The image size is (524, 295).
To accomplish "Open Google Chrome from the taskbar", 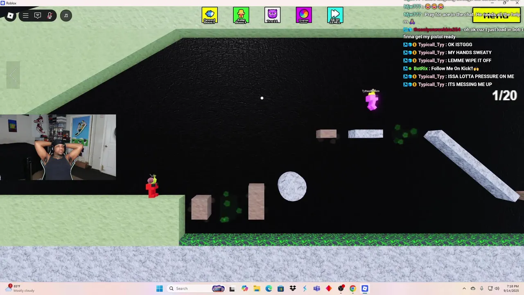I will pyautogui.click(x=352, y=288).
